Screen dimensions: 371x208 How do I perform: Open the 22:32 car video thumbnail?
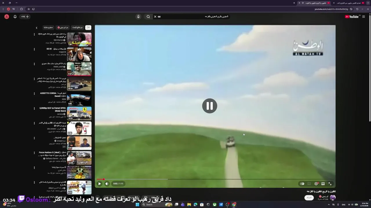point(79,84)
